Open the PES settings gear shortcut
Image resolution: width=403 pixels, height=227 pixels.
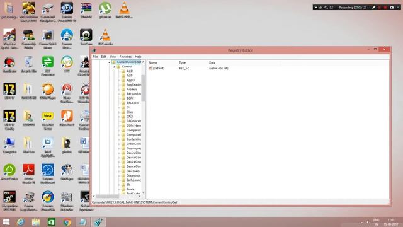click(x=9, y=201)
